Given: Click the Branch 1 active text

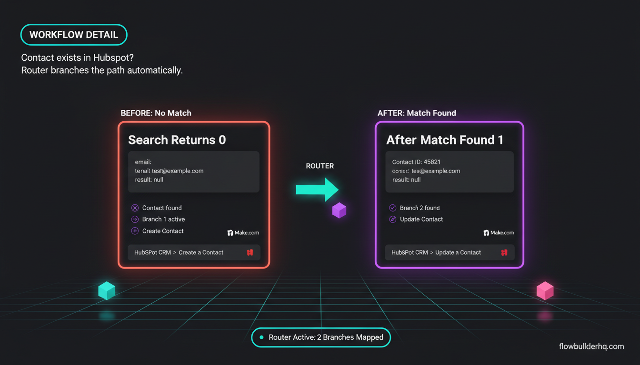Looking at the screenshot, I should (163, 219).
